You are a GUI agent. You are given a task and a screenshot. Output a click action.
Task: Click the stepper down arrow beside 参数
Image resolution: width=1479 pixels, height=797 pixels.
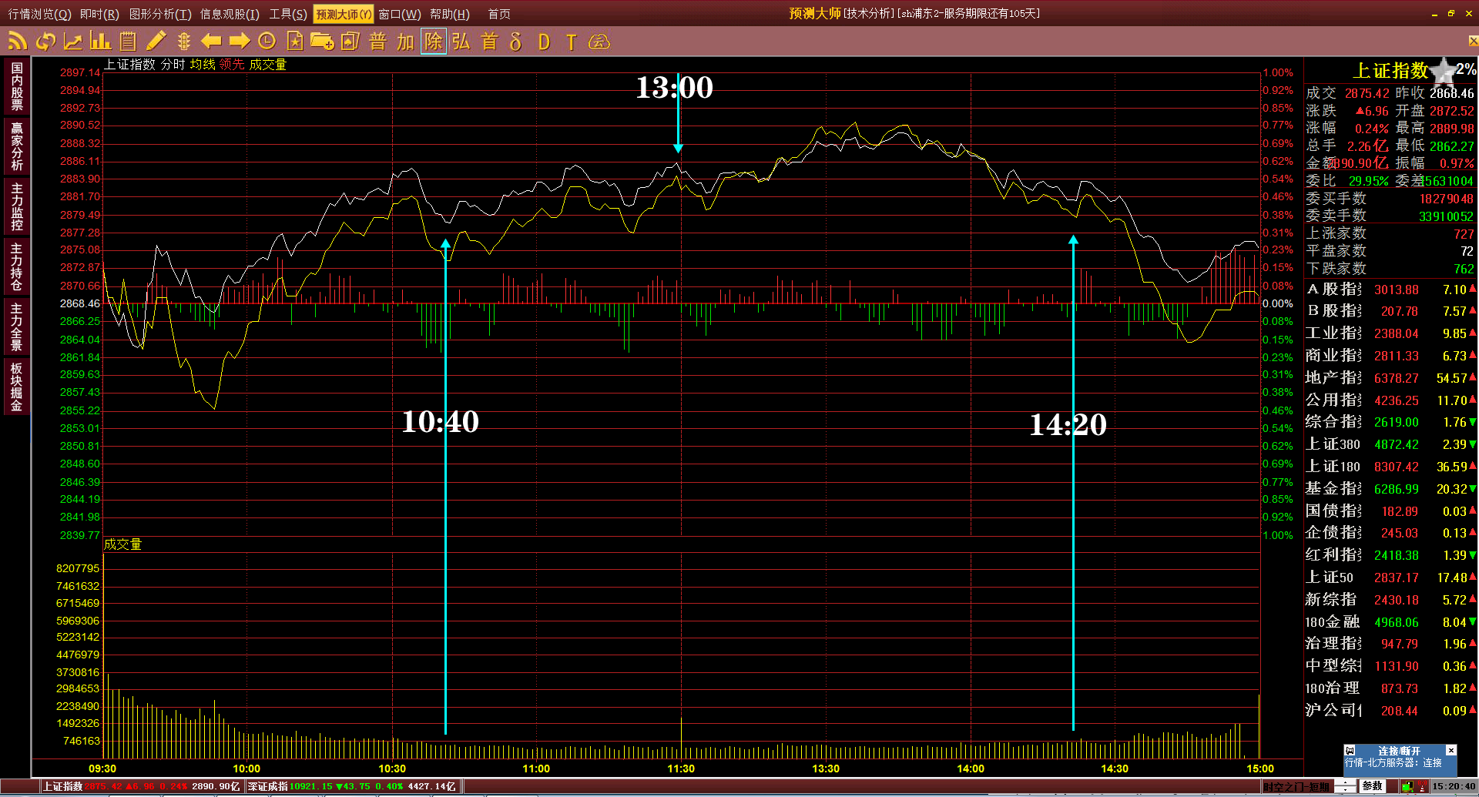tap(1345, 790)
